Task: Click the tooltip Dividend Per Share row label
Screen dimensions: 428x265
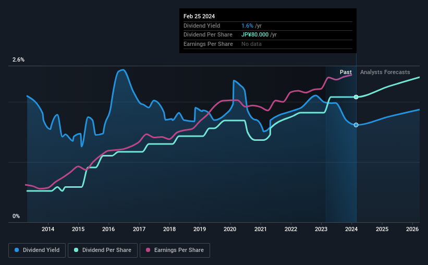Action: click(x=207, y=35)
